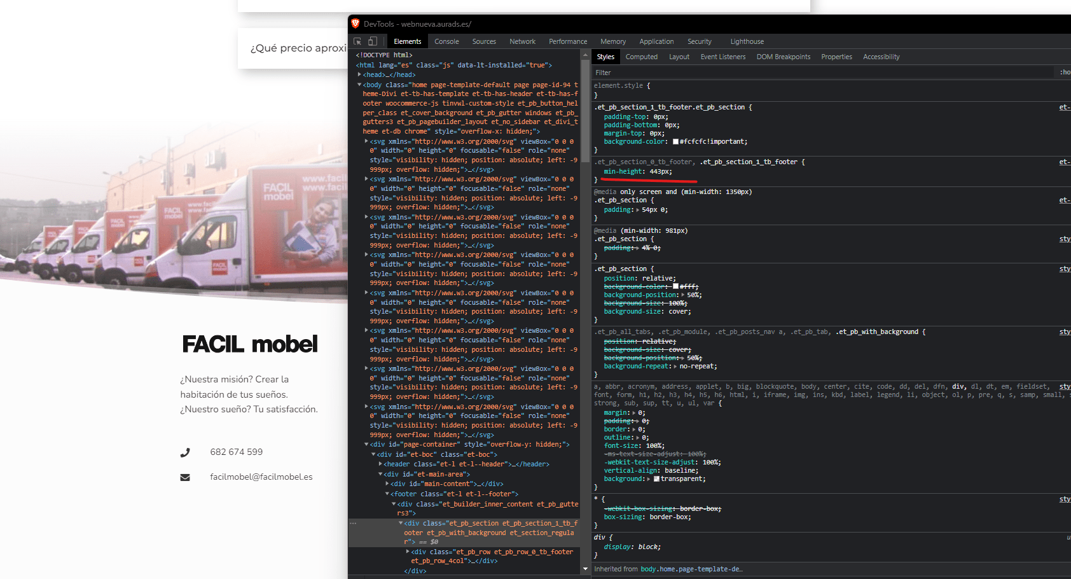
Task: Expand the header et-l--header node
Action: 380,464
